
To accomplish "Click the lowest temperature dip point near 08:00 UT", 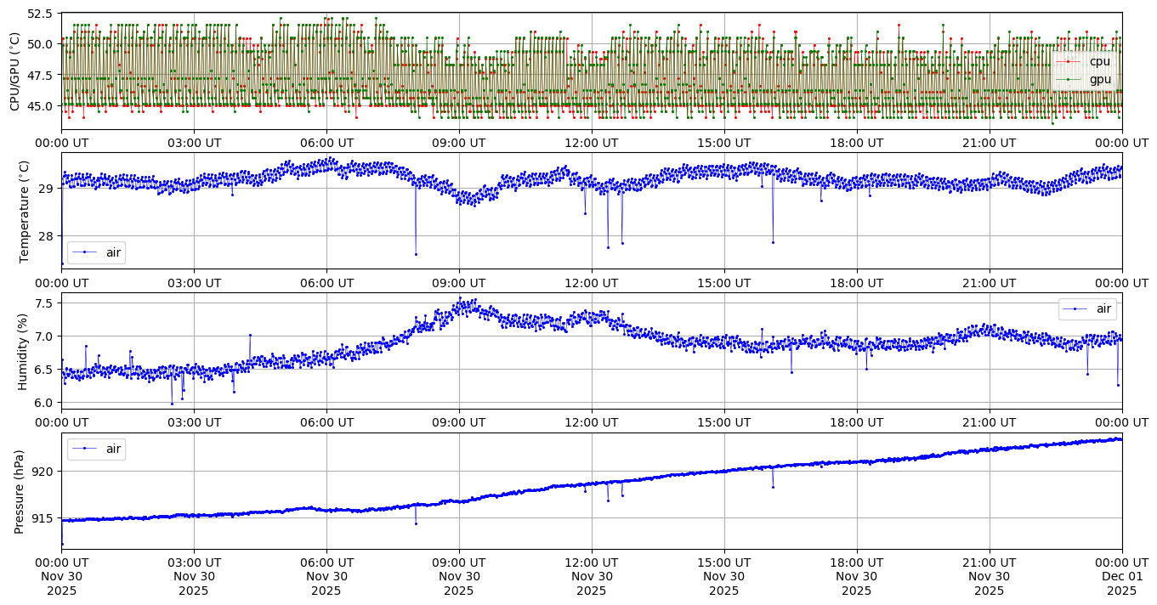I will [x=416, y=254].
